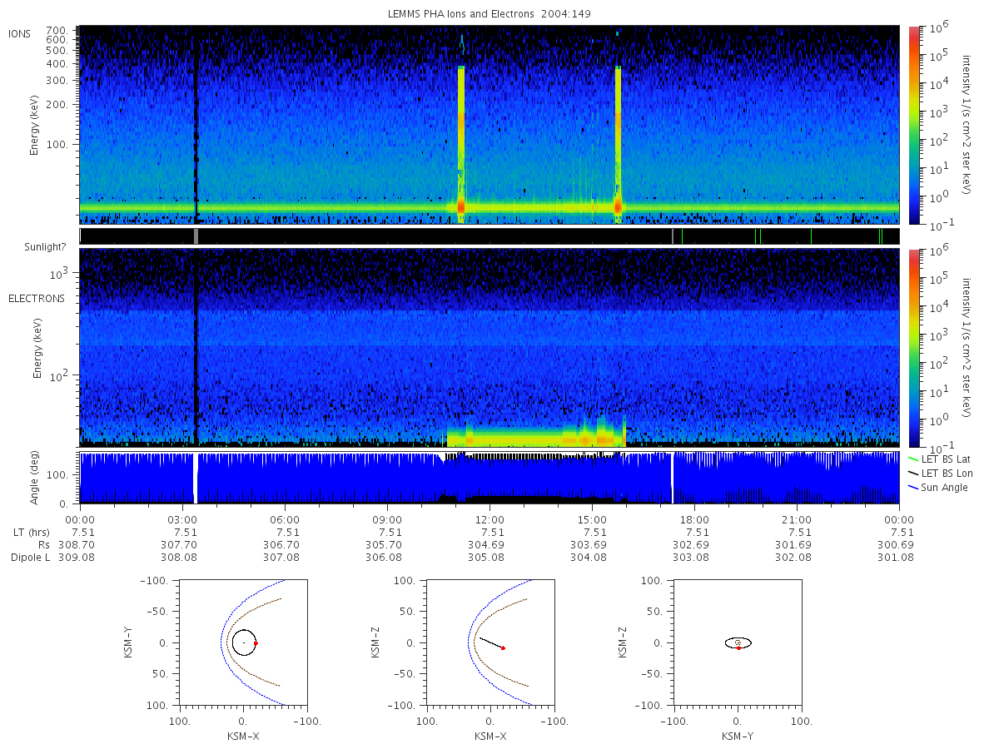Click the 21:00 time axis tick label
999x749 pixels.
[797, 518]
